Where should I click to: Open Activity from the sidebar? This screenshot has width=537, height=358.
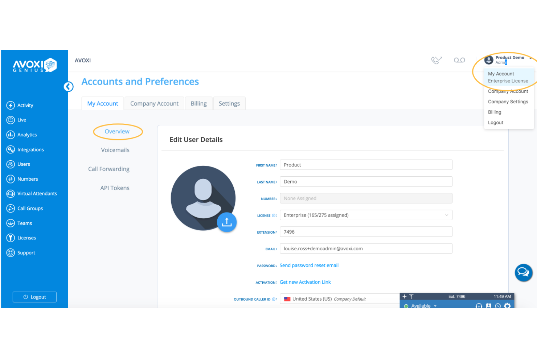(x=20, y=105)
